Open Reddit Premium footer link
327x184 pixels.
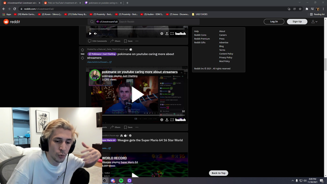202,39
